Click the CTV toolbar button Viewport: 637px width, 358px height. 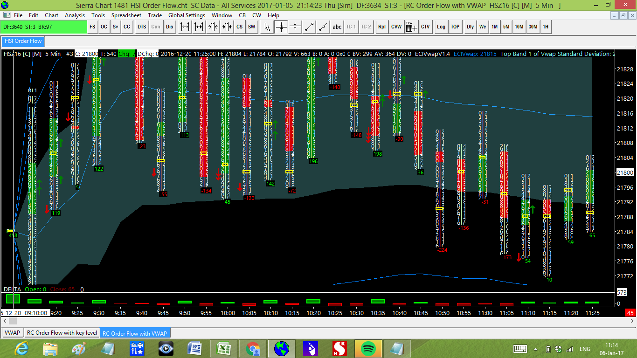[425, 27]
